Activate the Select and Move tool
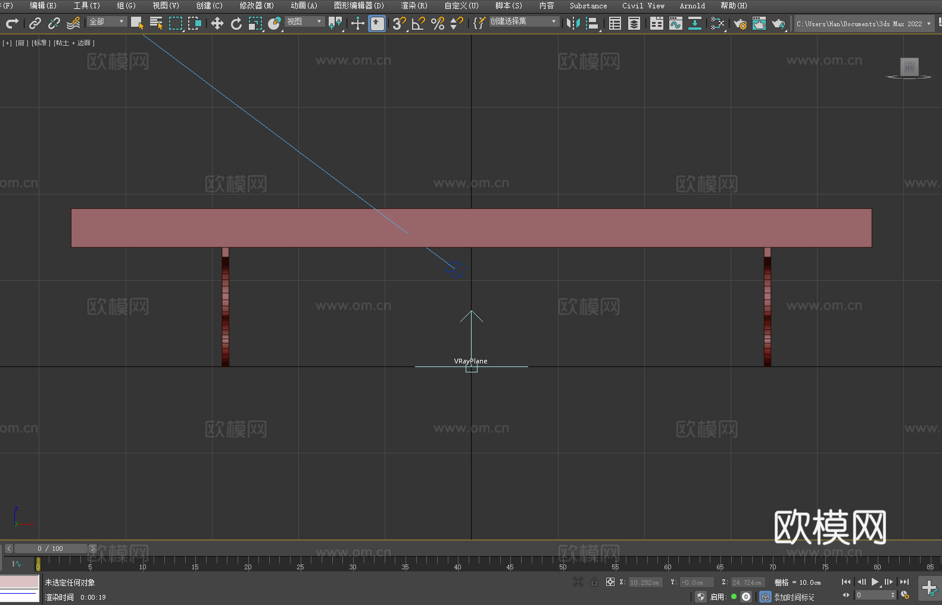Viewport: 942px width, 605px height. pyautogui.click(x=217, y=23)
